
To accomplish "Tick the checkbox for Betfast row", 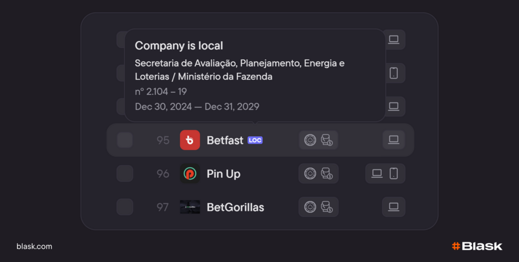I will 125,140.
